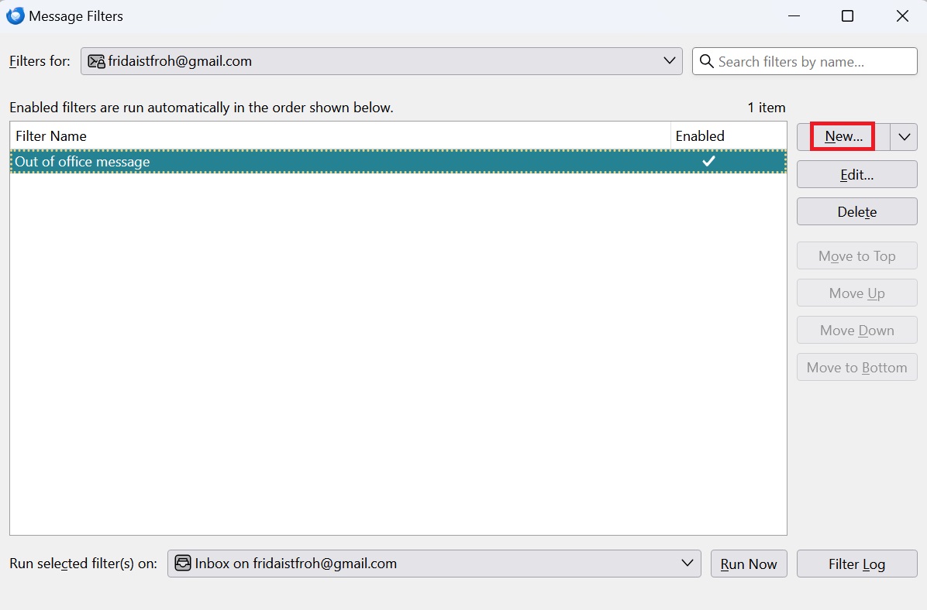
Task: Click Run Now to apply filter
Action: (x=749, y=564)
